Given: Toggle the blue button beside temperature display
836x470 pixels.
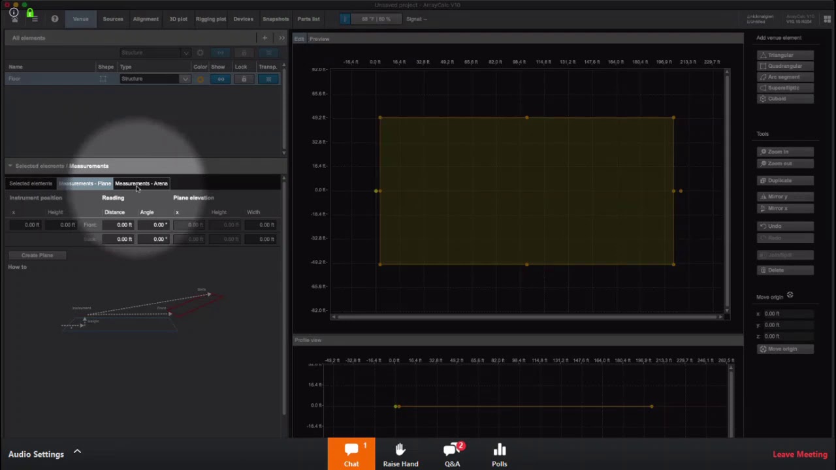Looking at the screenshot, I should [346, 19].
